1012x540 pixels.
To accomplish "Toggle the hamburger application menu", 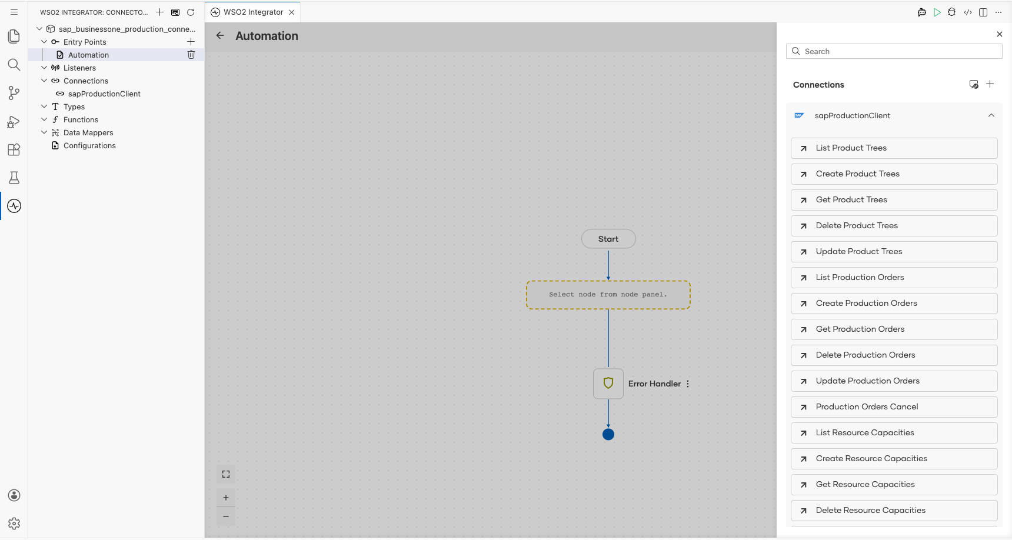I will pyautogui.click(x=14, y=12).
